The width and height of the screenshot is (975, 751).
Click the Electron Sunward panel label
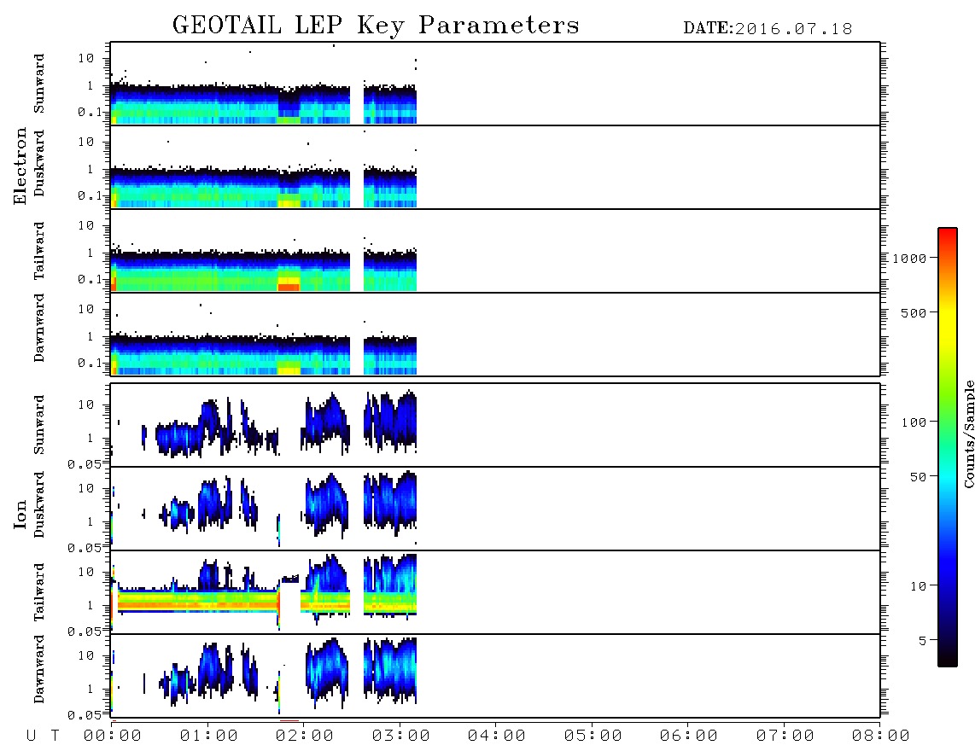point(39,84)
